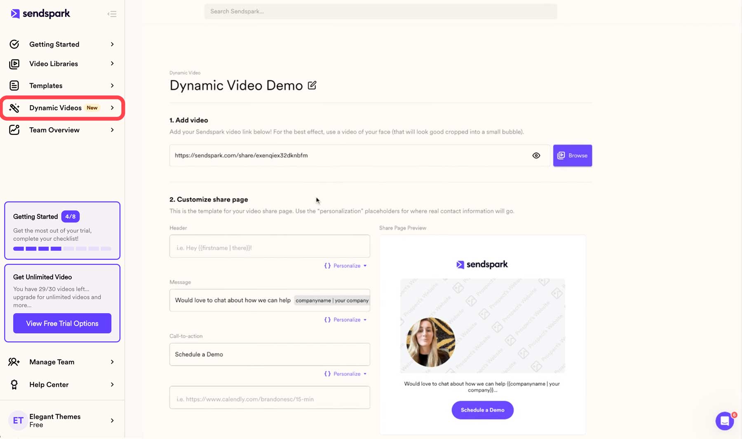Click the Help Center icon
Image resolution: width=742 pixels, height=439 pixels.
(14, 384)
